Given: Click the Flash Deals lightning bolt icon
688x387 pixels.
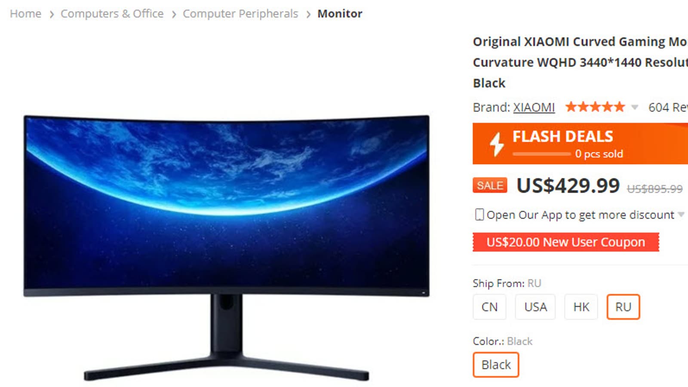Looking at the screenshot, I should point(497,144).
